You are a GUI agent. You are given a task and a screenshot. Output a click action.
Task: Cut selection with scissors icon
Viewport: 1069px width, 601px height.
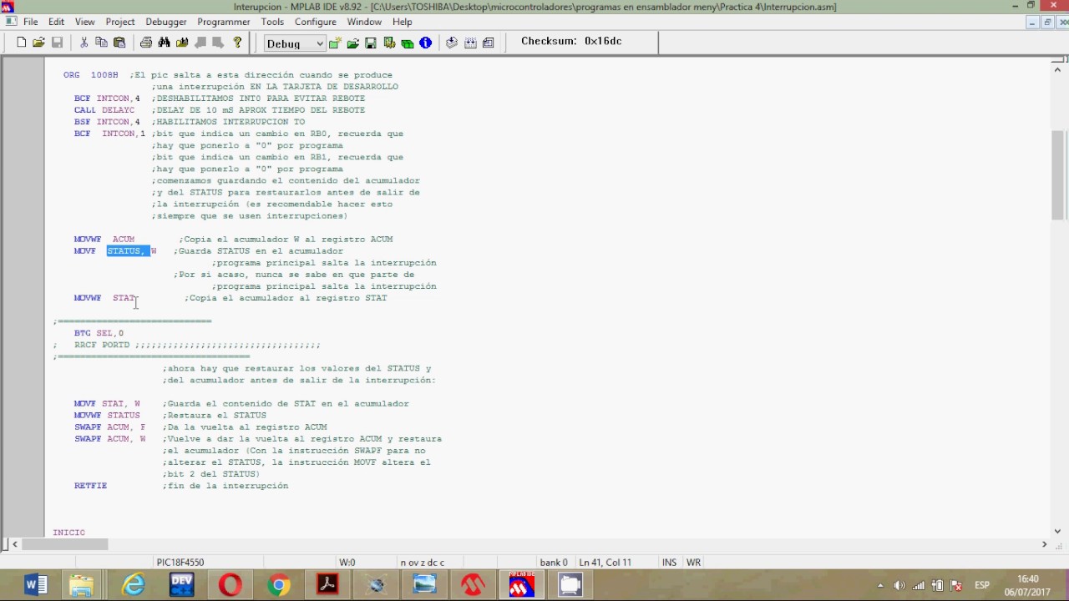84,43
